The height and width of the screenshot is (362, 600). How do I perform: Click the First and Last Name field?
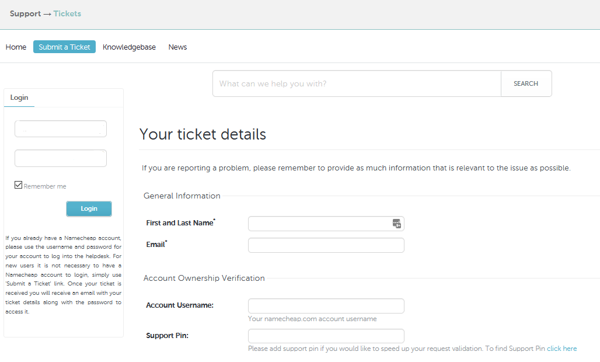pyautogui.click(x=326, y=224)
